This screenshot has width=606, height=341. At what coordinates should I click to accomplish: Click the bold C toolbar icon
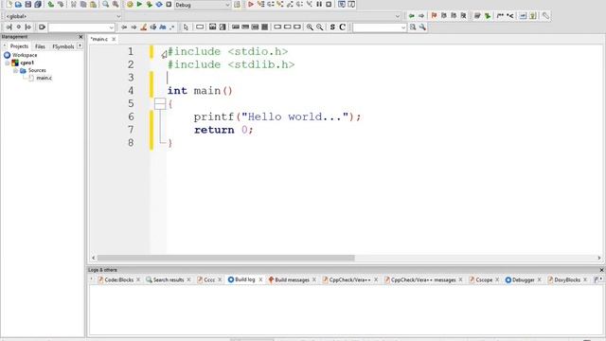pos(342,27)
